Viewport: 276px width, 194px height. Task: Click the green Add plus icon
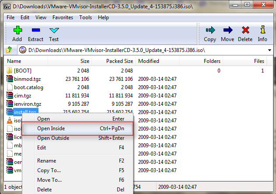click(x=17, y=31)
